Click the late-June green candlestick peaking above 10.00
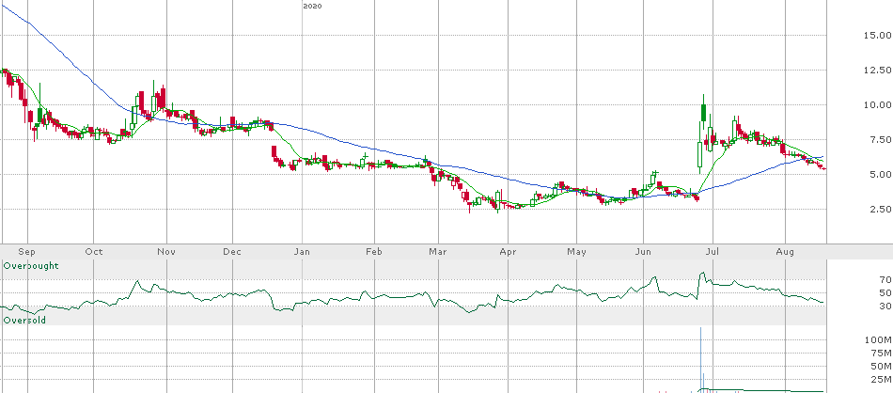This screenshot has height=393, width=893. (703, 112)
